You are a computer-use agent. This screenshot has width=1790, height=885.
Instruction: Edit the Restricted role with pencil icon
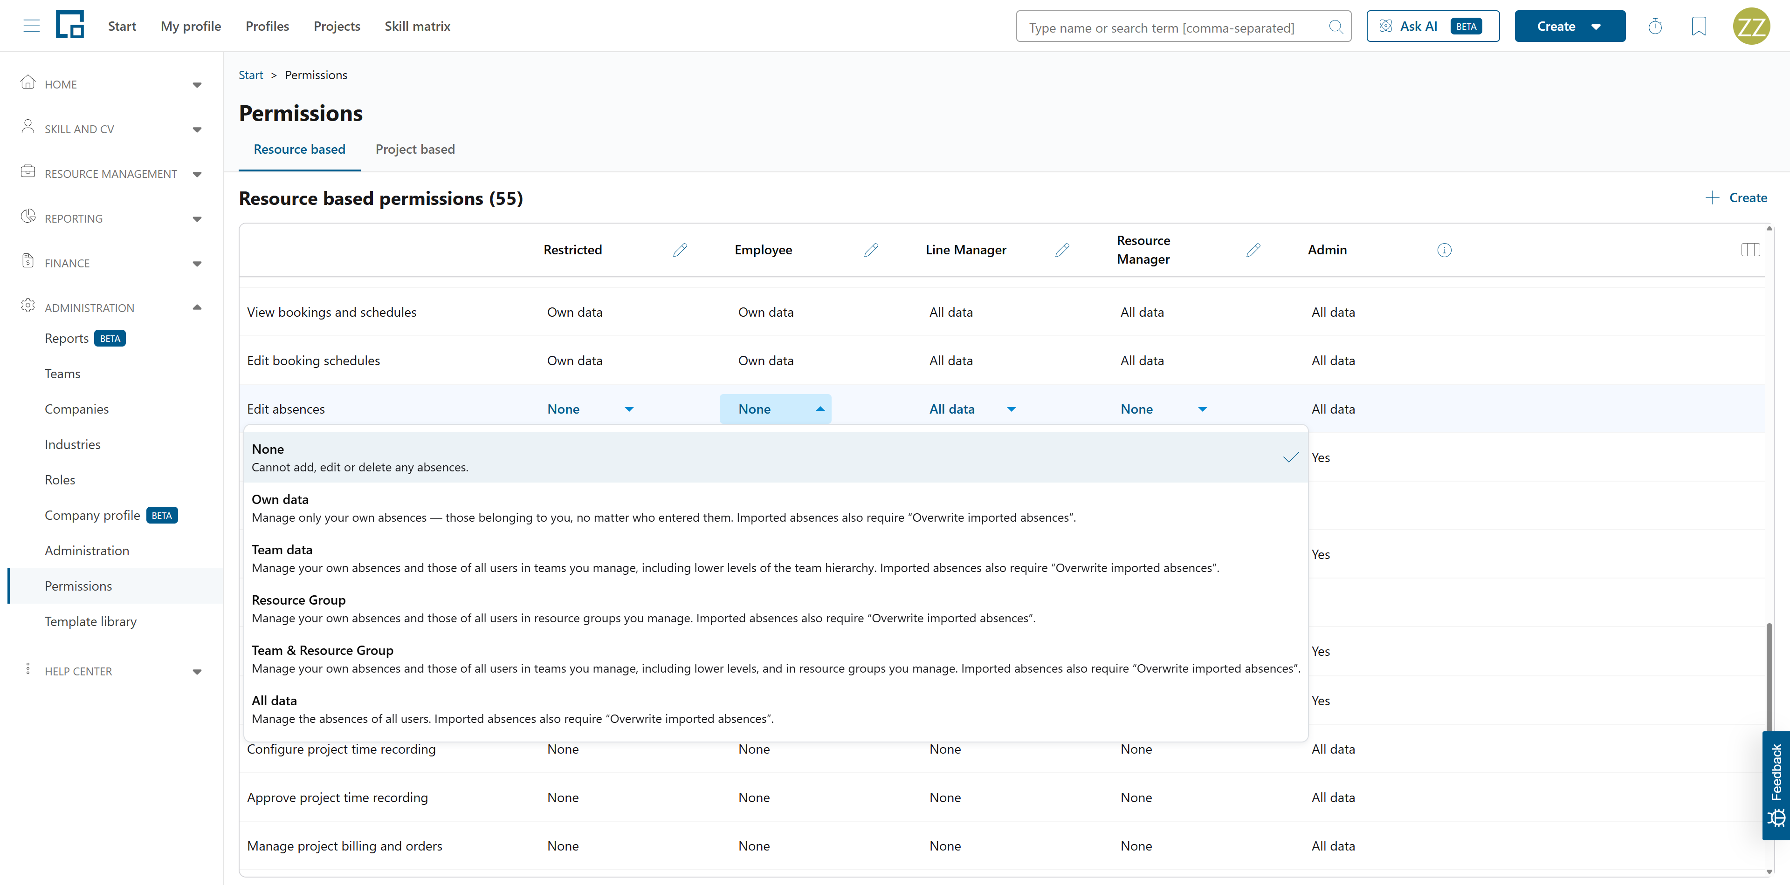coord(680,250)
